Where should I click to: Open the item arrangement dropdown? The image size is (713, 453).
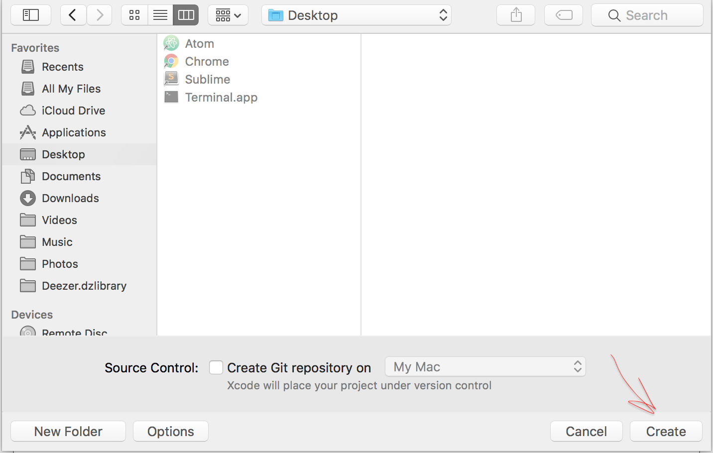(x=228, y=15)
